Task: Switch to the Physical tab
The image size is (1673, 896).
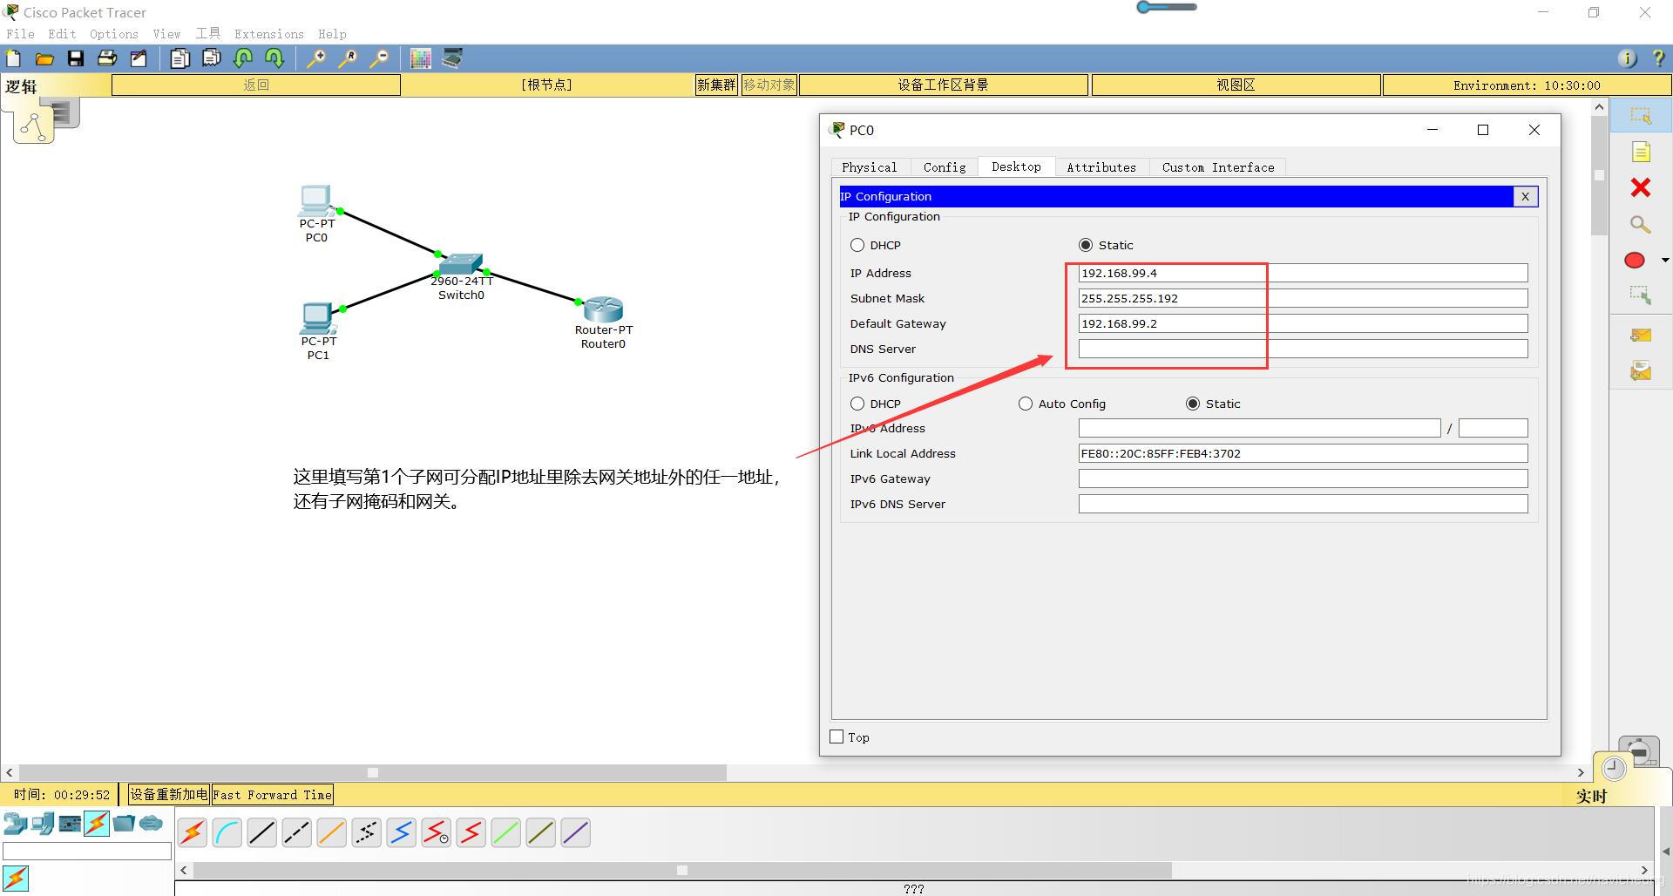Action: (869, 167)
